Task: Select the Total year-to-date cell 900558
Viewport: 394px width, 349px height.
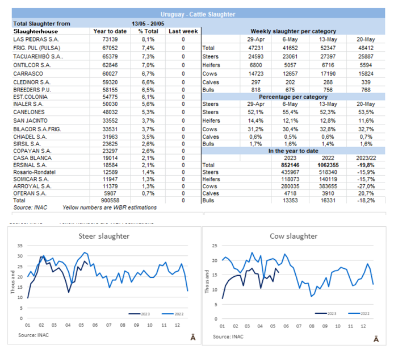Action: point(109,200)
